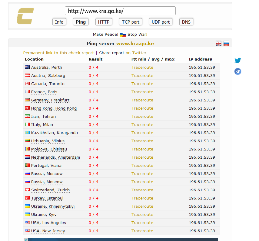The width and height of the screenshot is (259, 241).
Task: Click the Iran flag icon
Action: tap(27, 116)
